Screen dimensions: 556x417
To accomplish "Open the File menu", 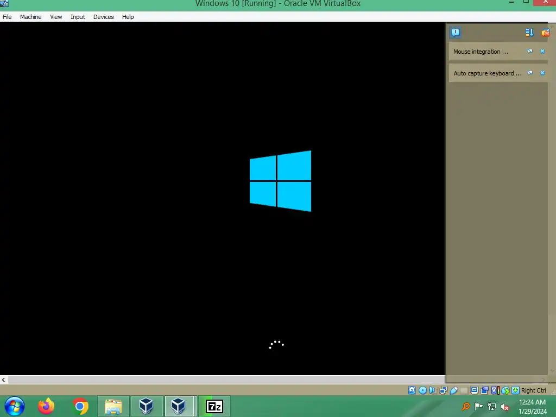I will [7, 17].
